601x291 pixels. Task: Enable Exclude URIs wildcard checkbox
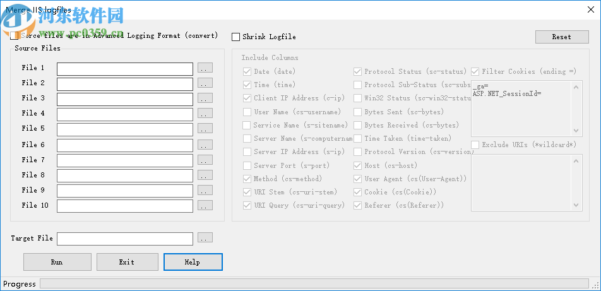point(475,145)
